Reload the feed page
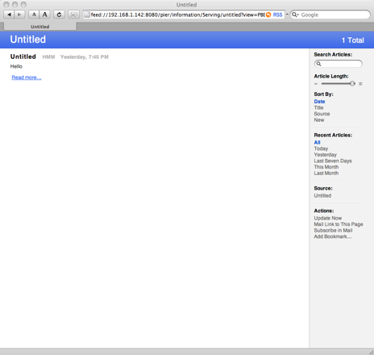 pos(59,15)
